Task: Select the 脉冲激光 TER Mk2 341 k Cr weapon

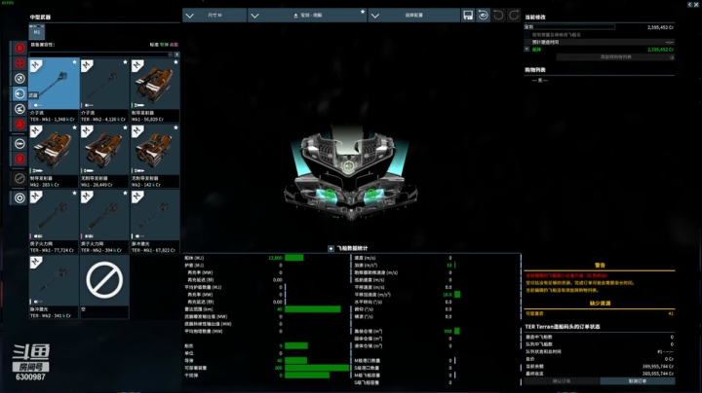Action: [54, 287]
